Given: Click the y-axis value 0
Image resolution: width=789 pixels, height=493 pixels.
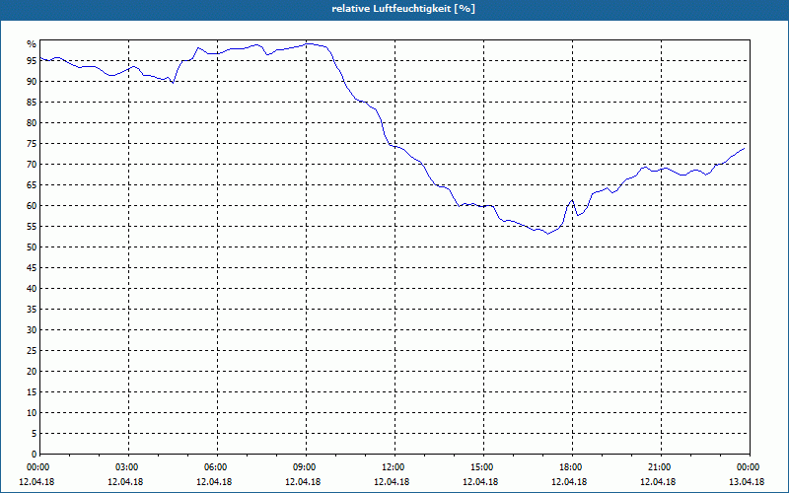Looking at the screenshot, I should (34, 455).
